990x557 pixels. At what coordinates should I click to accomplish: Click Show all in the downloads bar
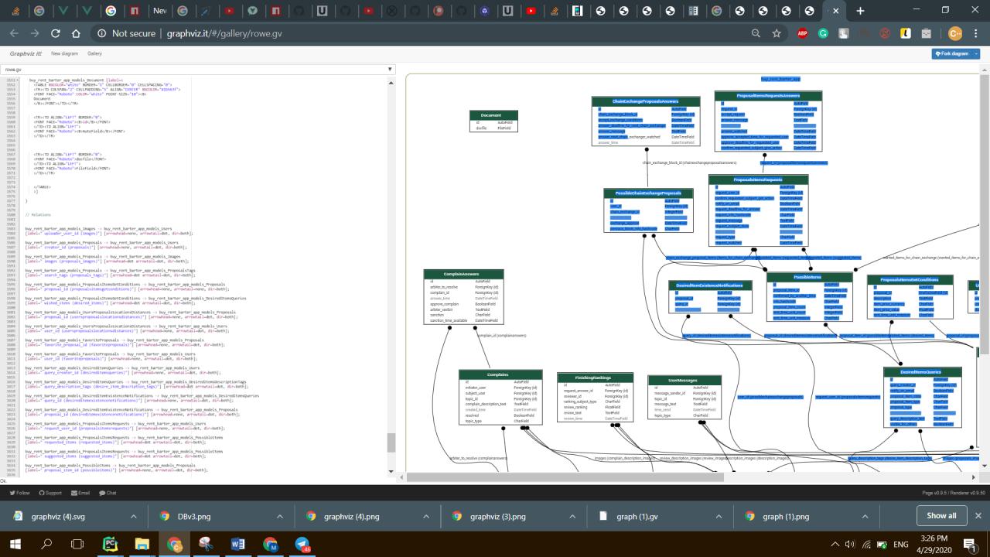pos(940,515)
